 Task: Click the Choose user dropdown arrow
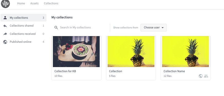pyautogui.click(x=162, y=28)
